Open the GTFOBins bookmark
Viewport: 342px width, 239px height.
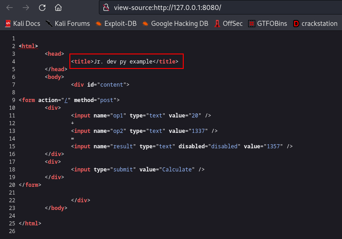click(x=268, y=24)
